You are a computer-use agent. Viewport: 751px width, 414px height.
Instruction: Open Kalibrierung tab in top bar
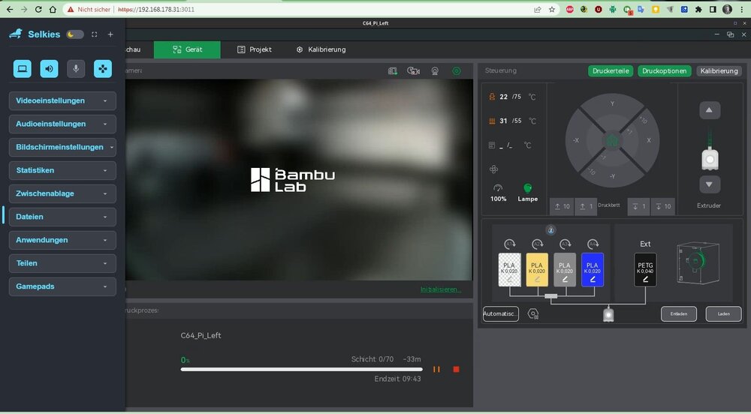321,49
